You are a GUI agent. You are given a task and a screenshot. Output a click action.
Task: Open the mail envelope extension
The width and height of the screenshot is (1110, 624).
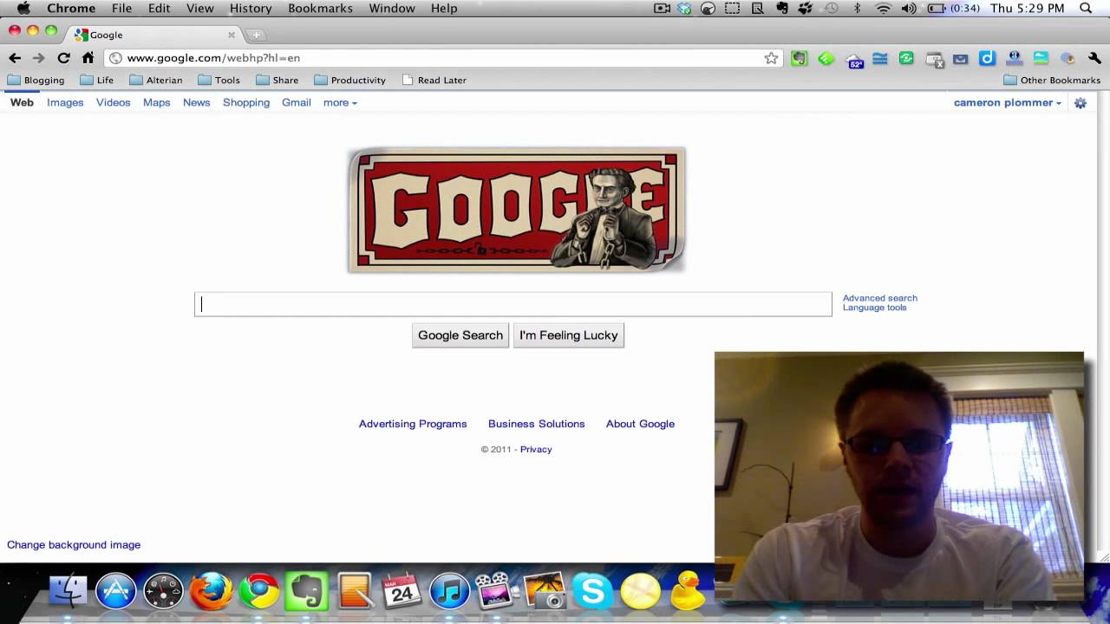[x=960, y=59]
